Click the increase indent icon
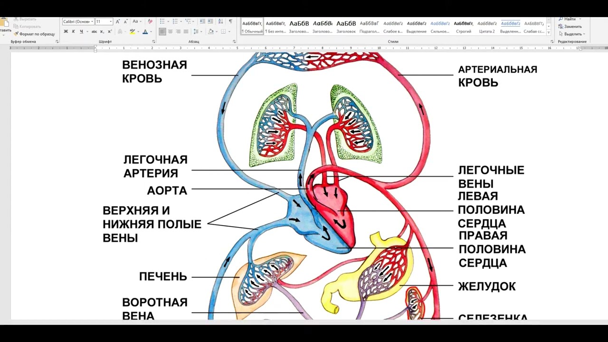This screenshot has height=342, width=608. click(210, 21)
